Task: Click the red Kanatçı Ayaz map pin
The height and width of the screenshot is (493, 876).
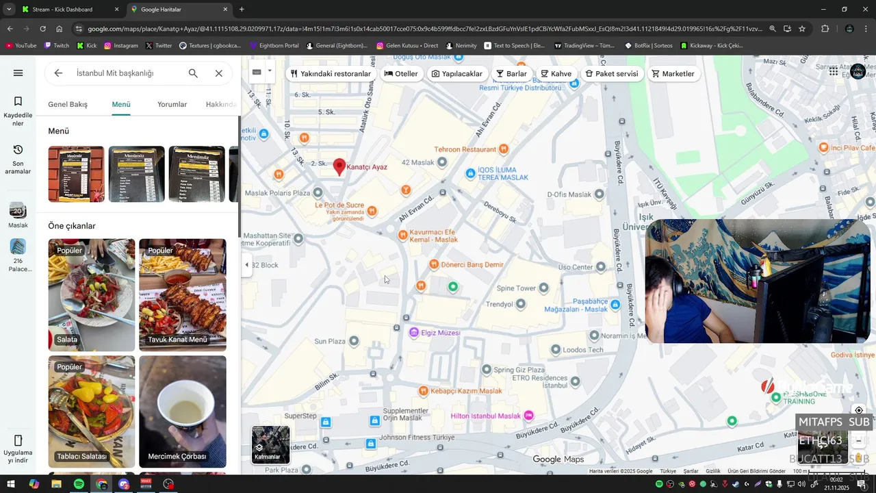Action: [x=339, y=166]
